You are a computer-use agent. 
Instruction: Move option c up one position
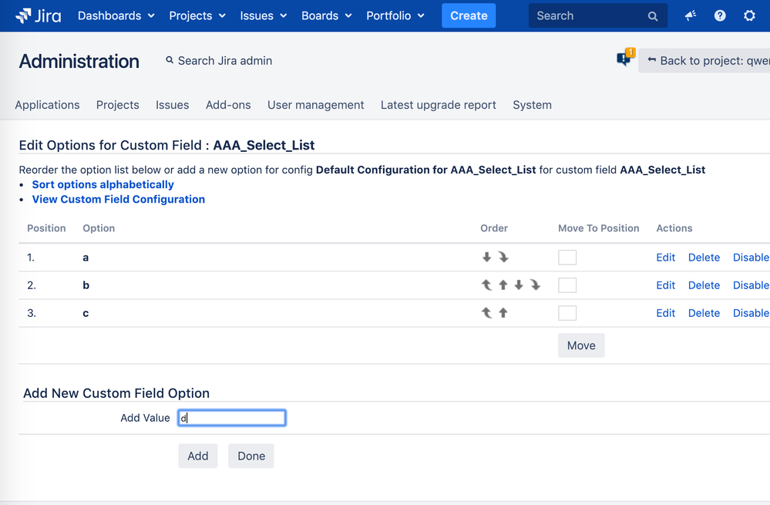(x=503, y=312)
